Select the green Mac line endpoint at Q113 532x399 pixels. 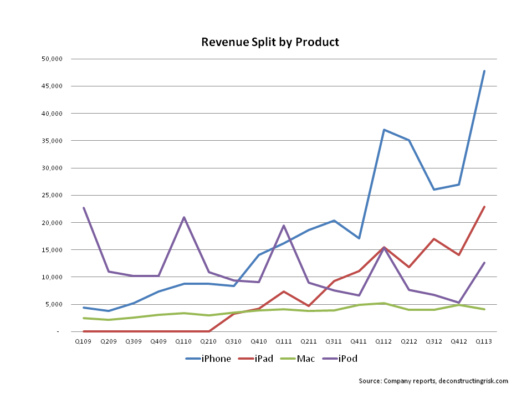[484, 309]
